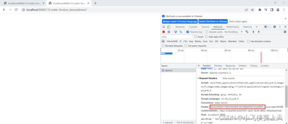Open Chrome three-dot main menu
288x124 pixels.
pyautogui.click(x=284, y=10)
